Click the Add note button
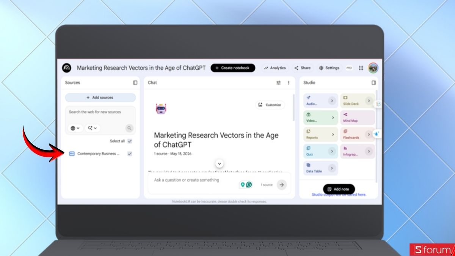455x256 pixels. [x=339, y=189]
